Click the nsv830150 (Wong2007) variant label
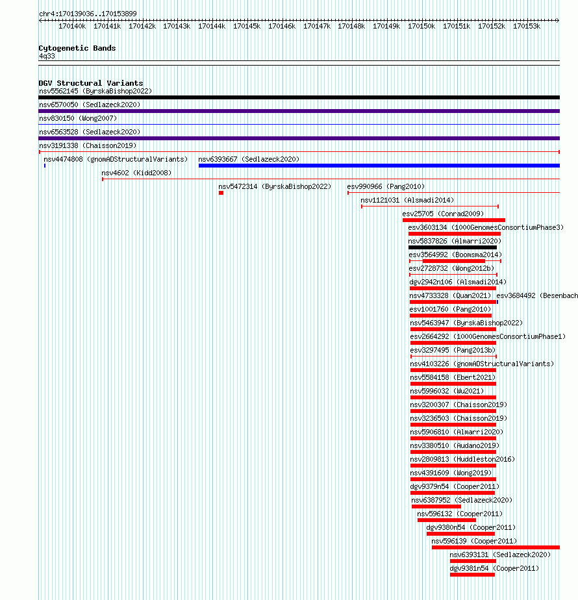This screenshot has width=578, height=600. (78, 118)
